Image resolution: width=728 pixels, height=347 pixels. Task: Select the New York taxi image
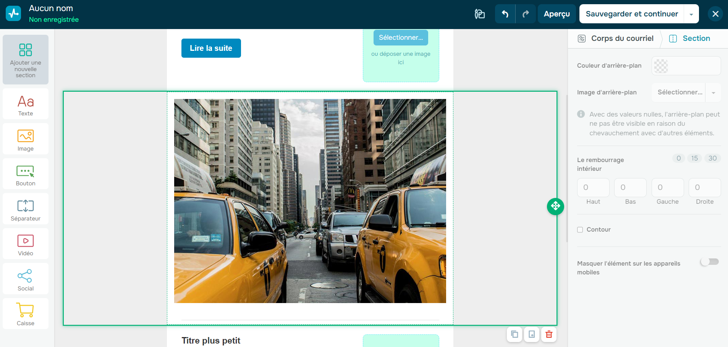coord(310,201)
